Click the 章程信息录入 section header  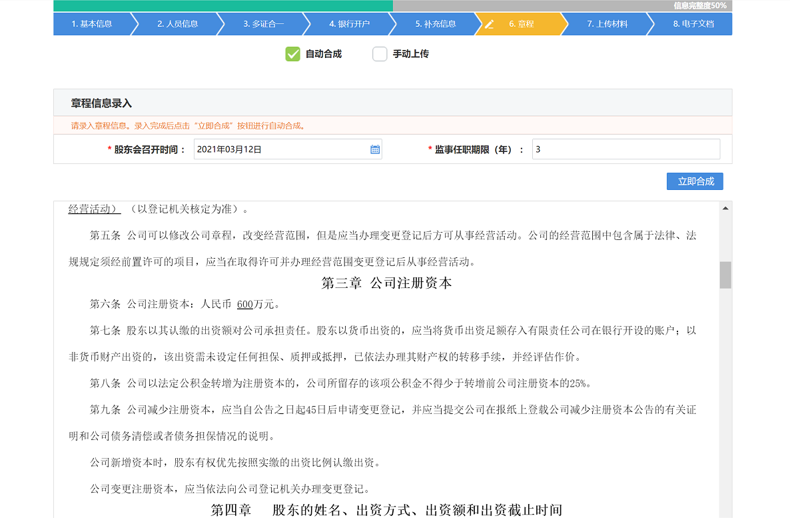[392, 103]
